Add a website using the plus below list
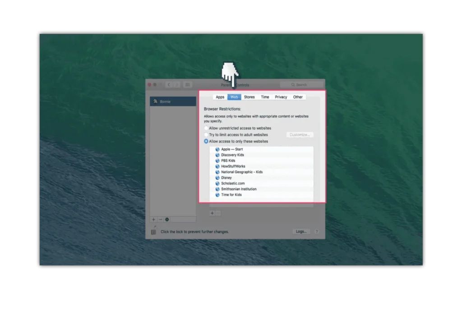This screenshot has width=462, height=330. [x=213, y=213]
